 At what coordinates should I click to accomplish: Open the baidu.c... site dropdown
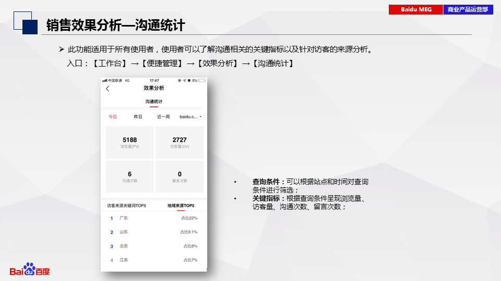point(190,117)
